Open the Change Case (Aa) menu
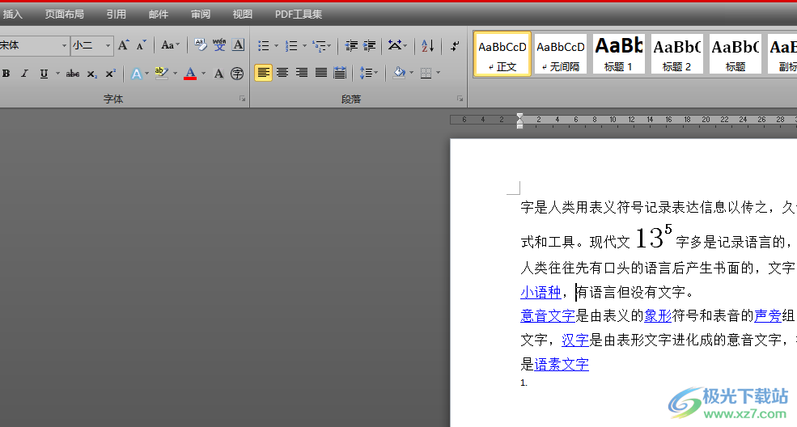This screenshot has width=797, height=427. pyautogui.click(x=170, y=45)
